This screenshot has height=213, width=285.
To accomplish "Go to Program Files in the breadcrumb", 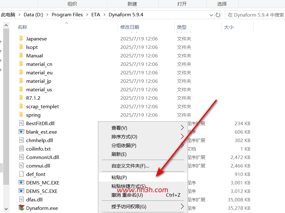I will coord(67,15).
